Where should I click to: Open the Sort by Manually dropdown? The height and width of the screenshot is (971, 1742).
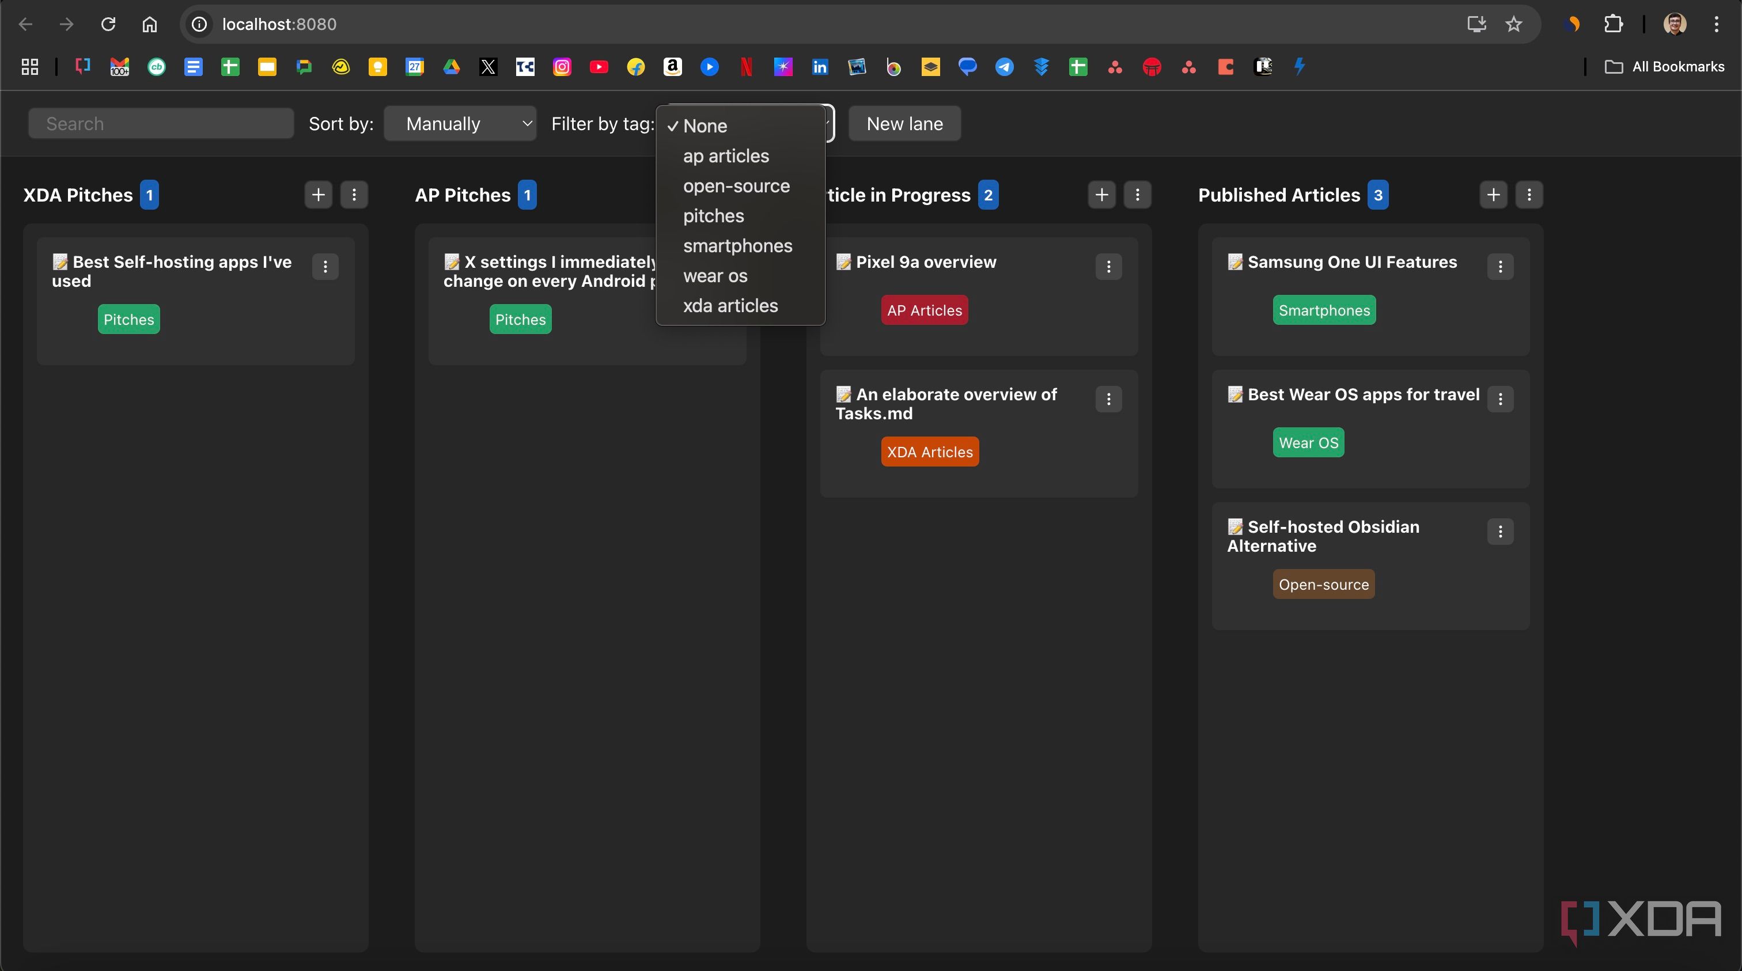click(460, 124)
